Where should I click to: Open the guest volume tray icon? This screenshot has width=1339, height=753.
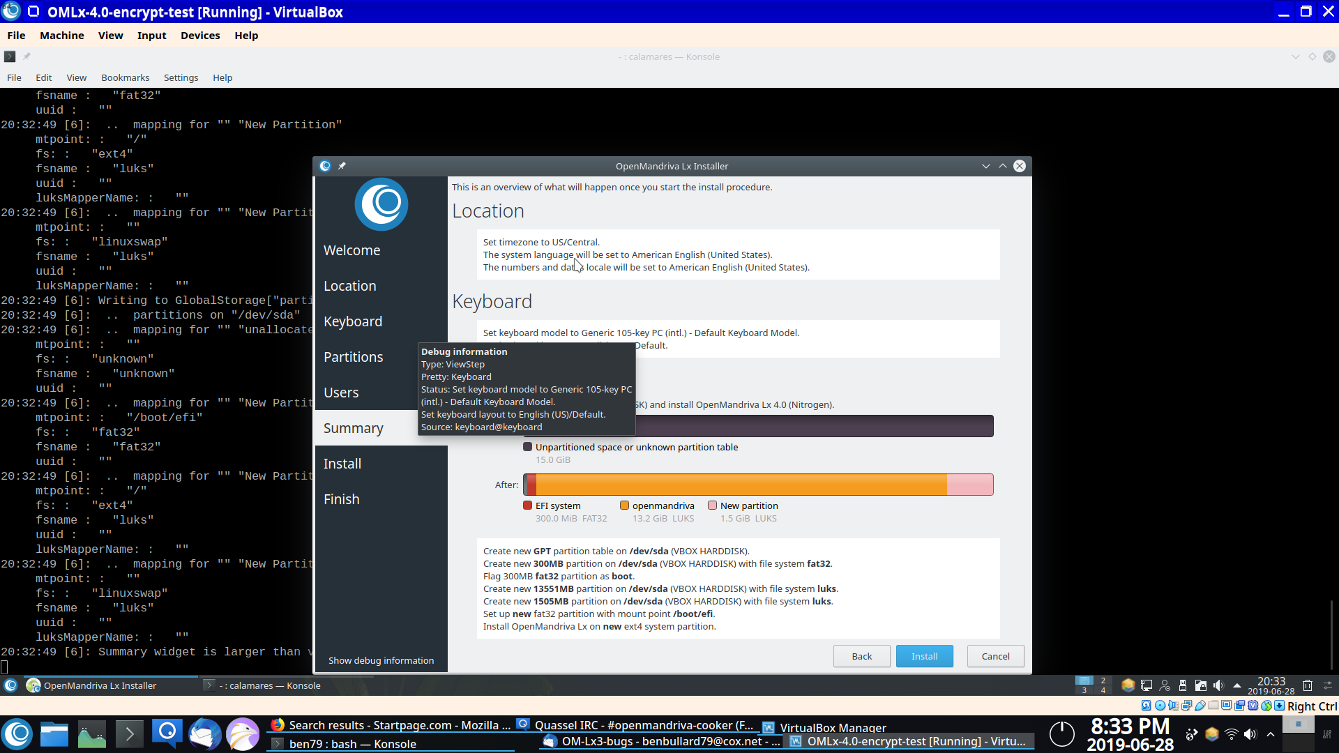(1218, 685)
